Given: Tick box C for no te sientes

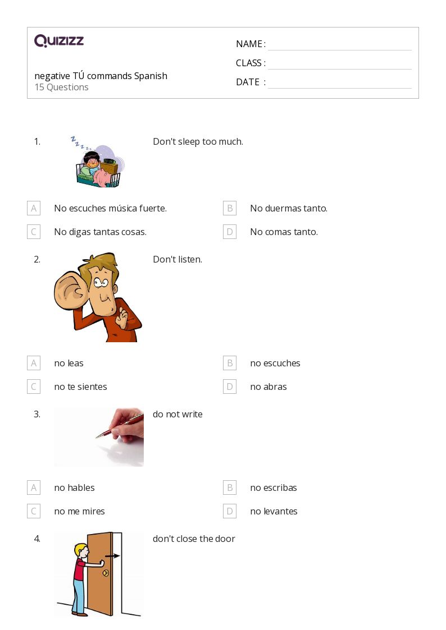Looking at the screenshot, I should coord(34,387).
